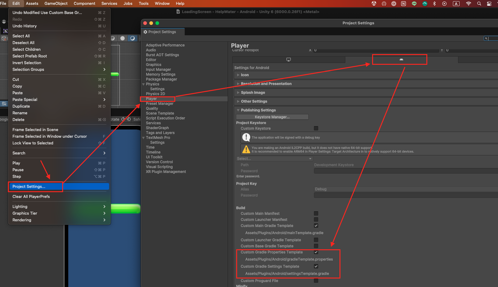
Task: Click the Unity icon in the macOS menu bar
Action: pos(374,4)
